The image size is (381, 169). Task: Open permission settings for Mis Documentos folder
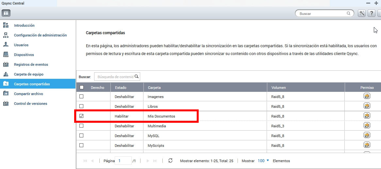[x=367, y=116]
